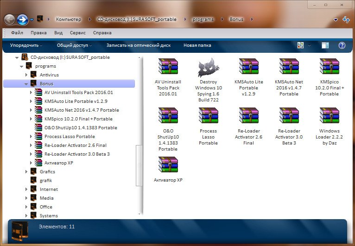Expand the Grafics tree node
Image resolution: width=355 pixels, height=246 pixels.
[26, 171]
